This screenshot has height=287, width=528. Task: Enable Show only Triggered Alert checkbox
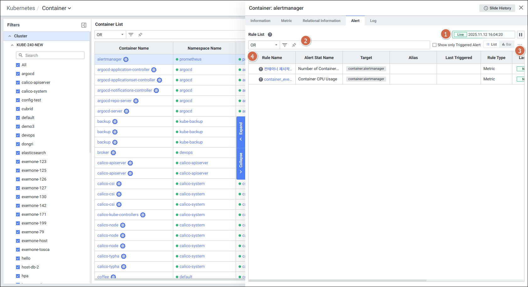tap(434, 45)
